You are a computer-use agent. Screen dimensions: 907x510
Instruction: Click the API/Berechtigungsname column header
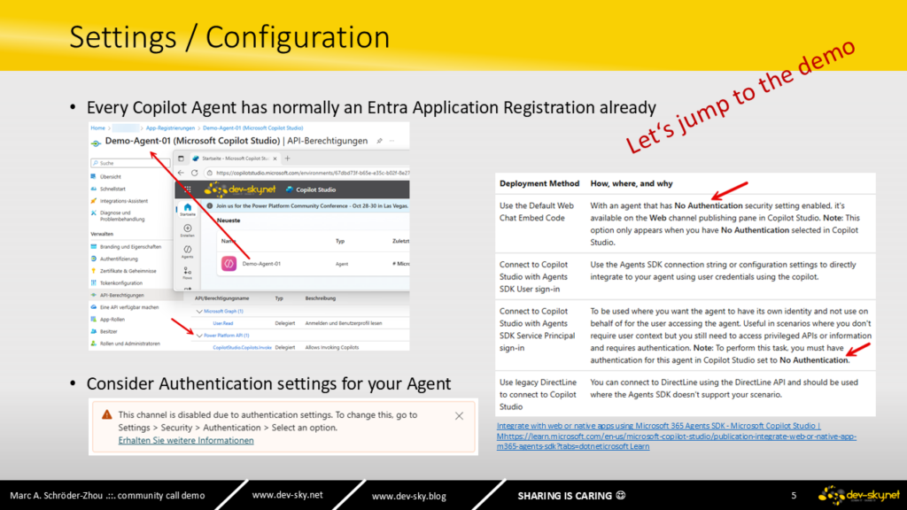tap(222, 298)
